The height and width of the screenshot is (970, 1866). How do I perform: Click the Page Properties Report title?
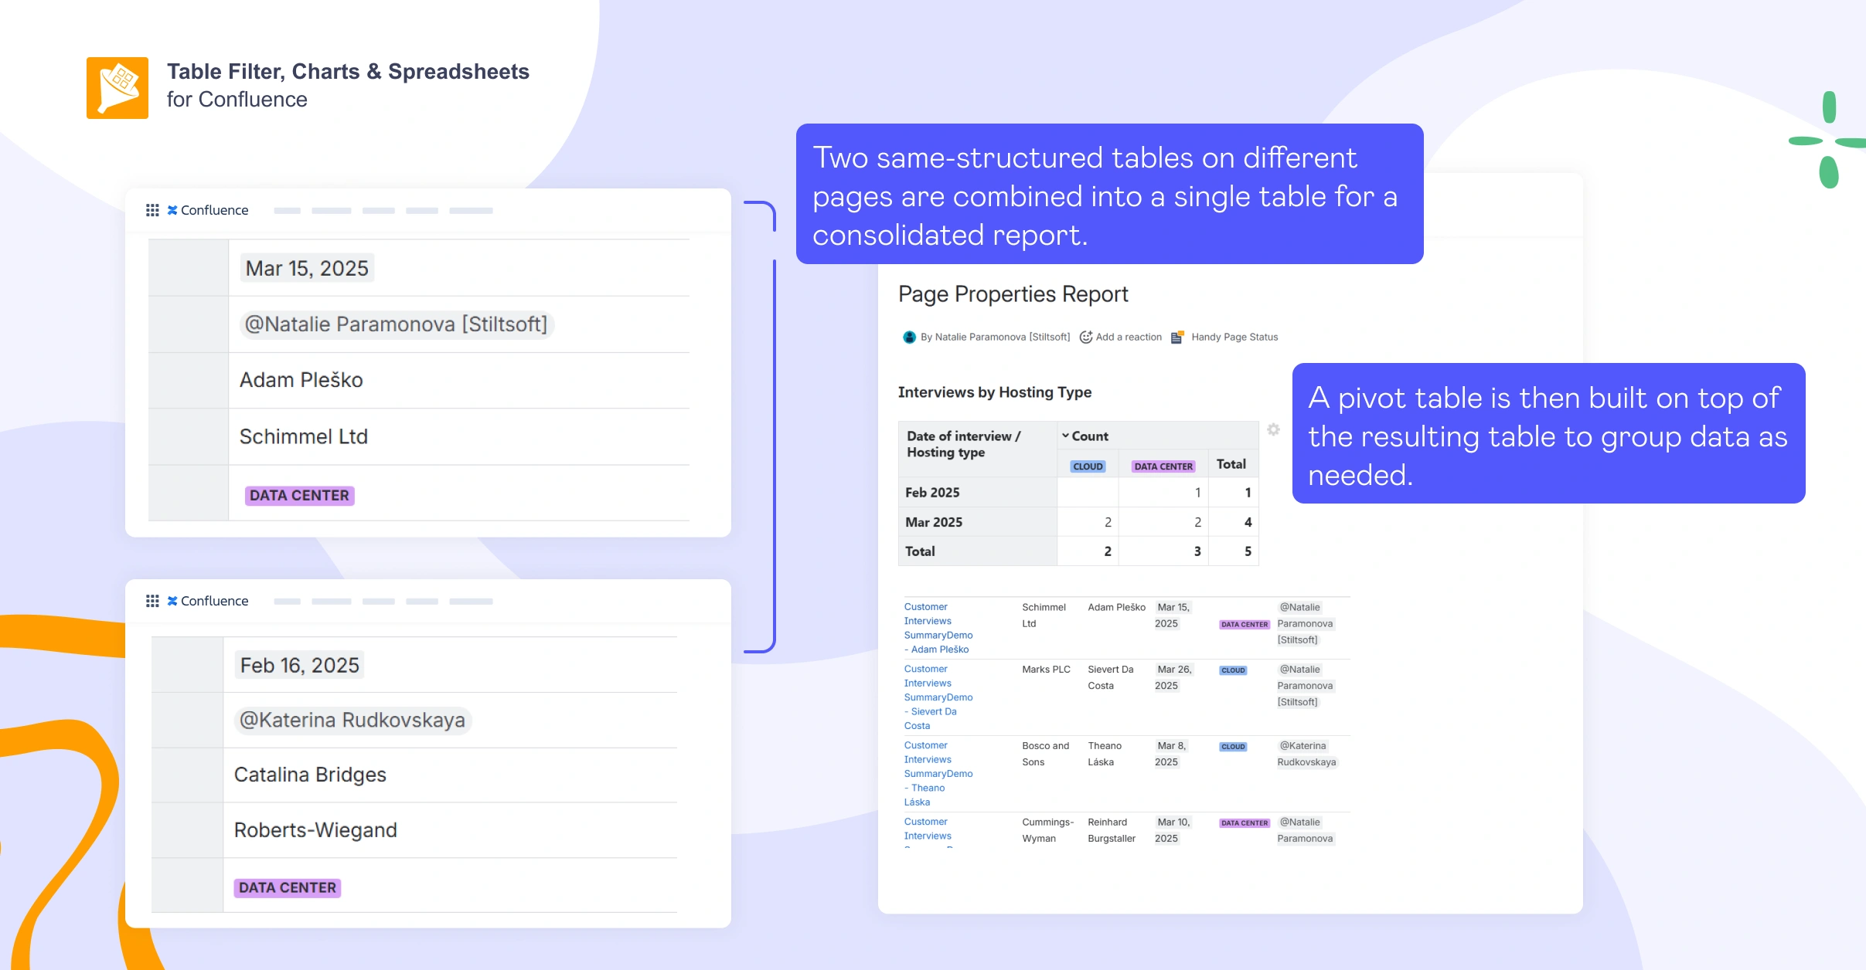pyautogui.click(x=1013, y=293)
